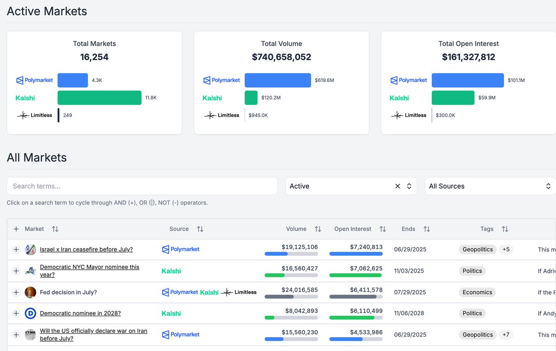
Task: Click Politics tag in Democratic nominee 2028 row
Action: (x=472, y=313)
